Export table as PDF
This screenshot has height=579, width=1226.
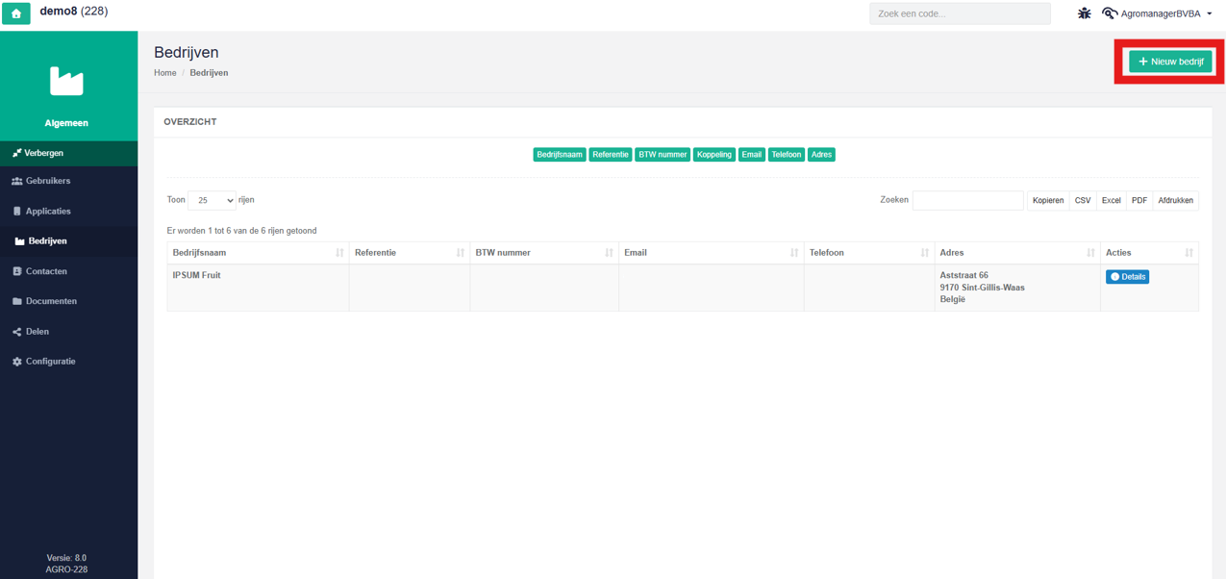click(x=1139, y=200)
